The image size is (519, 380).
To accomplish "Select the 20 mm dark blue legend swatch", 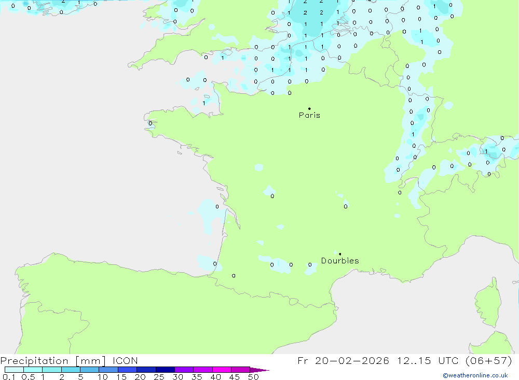I will click(146, 370).
